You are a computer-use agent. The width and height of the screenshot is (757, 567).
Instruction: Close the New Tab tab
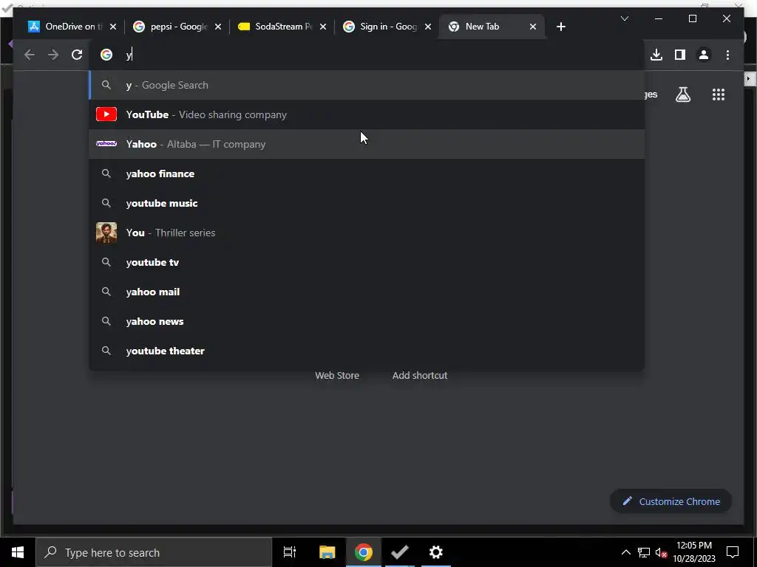(533, 27)
